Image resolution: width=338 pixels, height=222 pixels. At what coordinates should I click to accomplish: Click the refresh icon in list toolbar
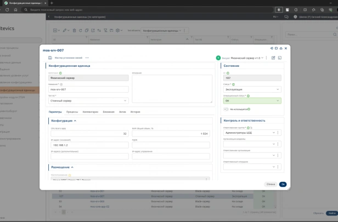pyautogui.click(x=81, y=31)
